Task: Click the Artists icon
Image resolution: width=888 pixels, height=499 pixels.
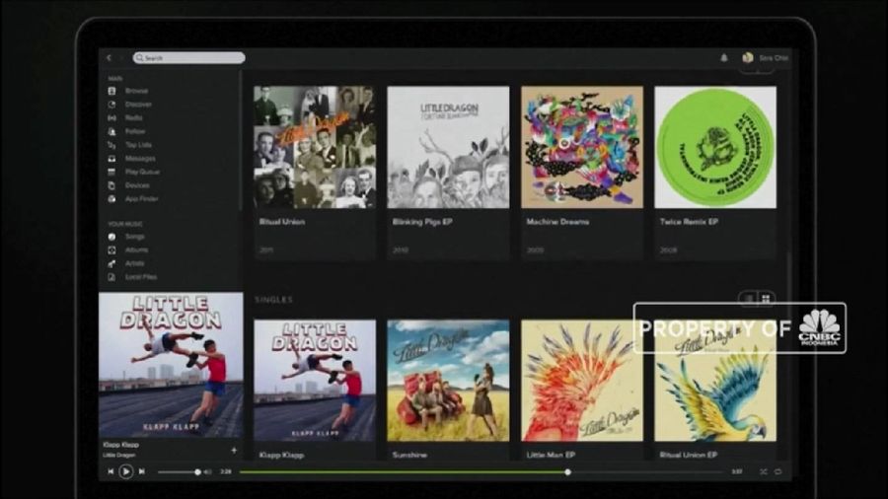Action: point(111,263)
